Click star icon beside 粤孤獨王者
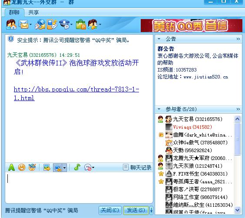This screenshot has height=218, width=245. pyautogui.click(x=161, y=181)
